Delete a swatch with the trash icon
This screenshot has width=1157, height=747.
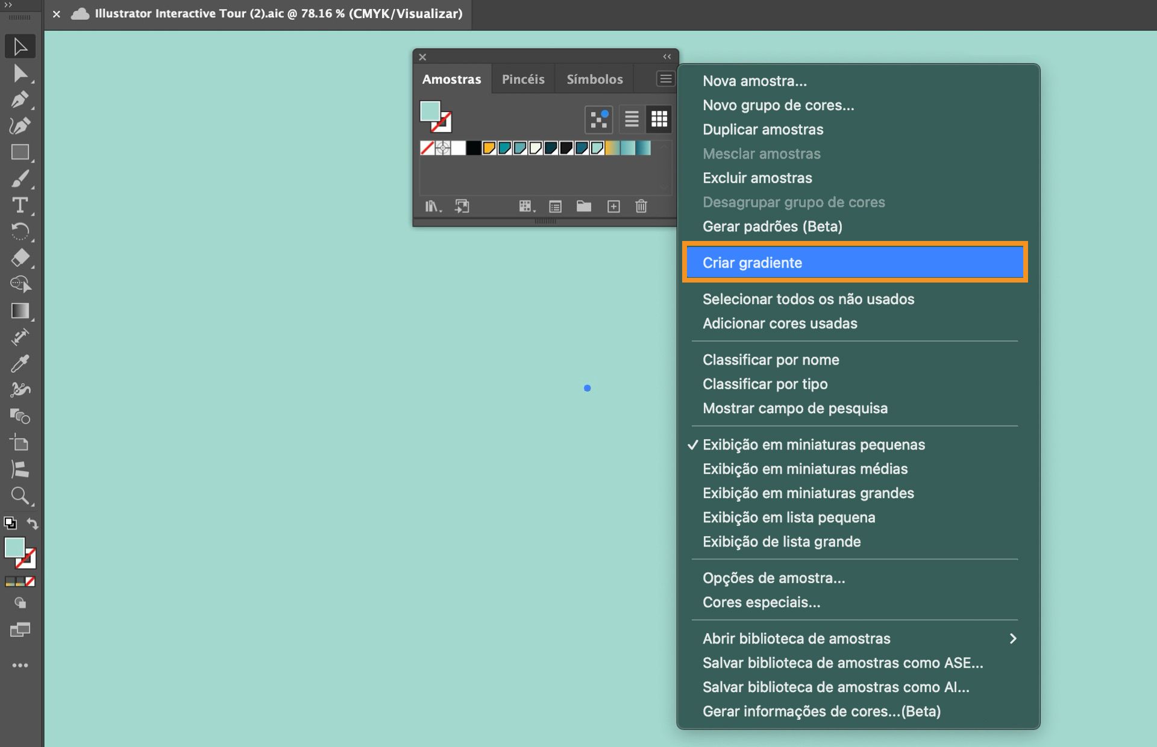[x=641, y=206]
